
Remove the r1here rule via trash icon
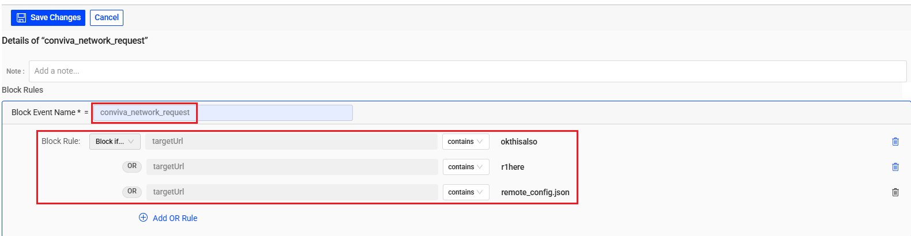[895, 167]
